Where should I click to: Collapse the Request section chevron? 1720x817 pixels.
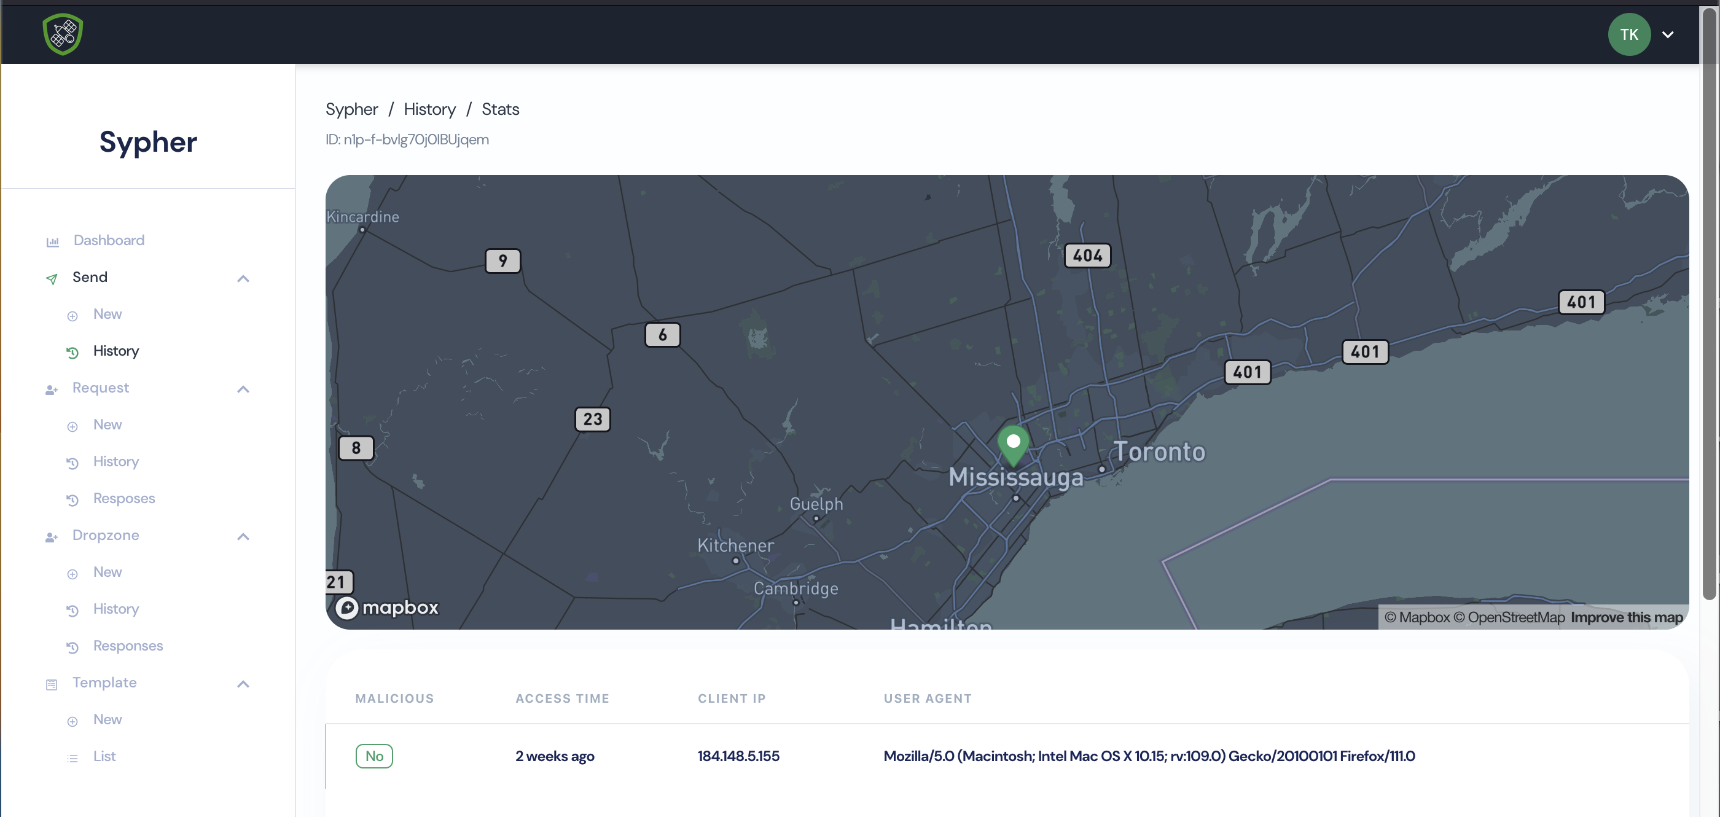pyautogui.click(x=243, y=389)
